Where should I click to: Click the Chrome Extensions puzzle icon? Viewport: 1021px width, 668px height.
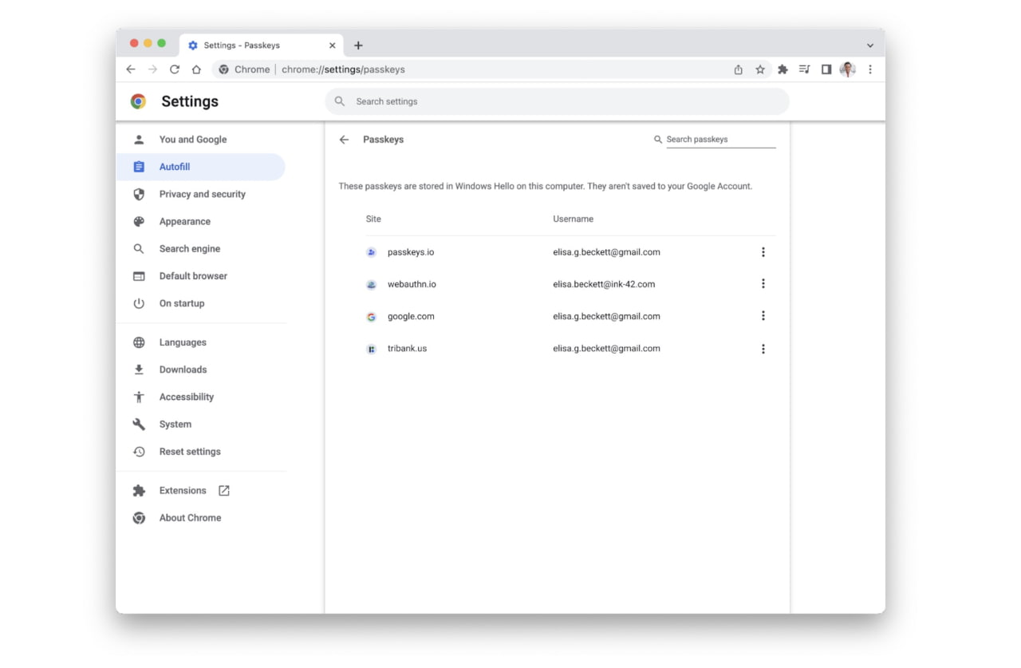[x=783, y=69]
